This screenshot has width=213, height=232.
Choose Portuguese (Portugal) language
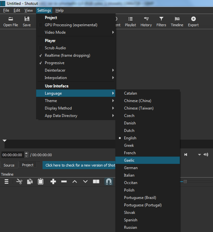click(148, 205)
